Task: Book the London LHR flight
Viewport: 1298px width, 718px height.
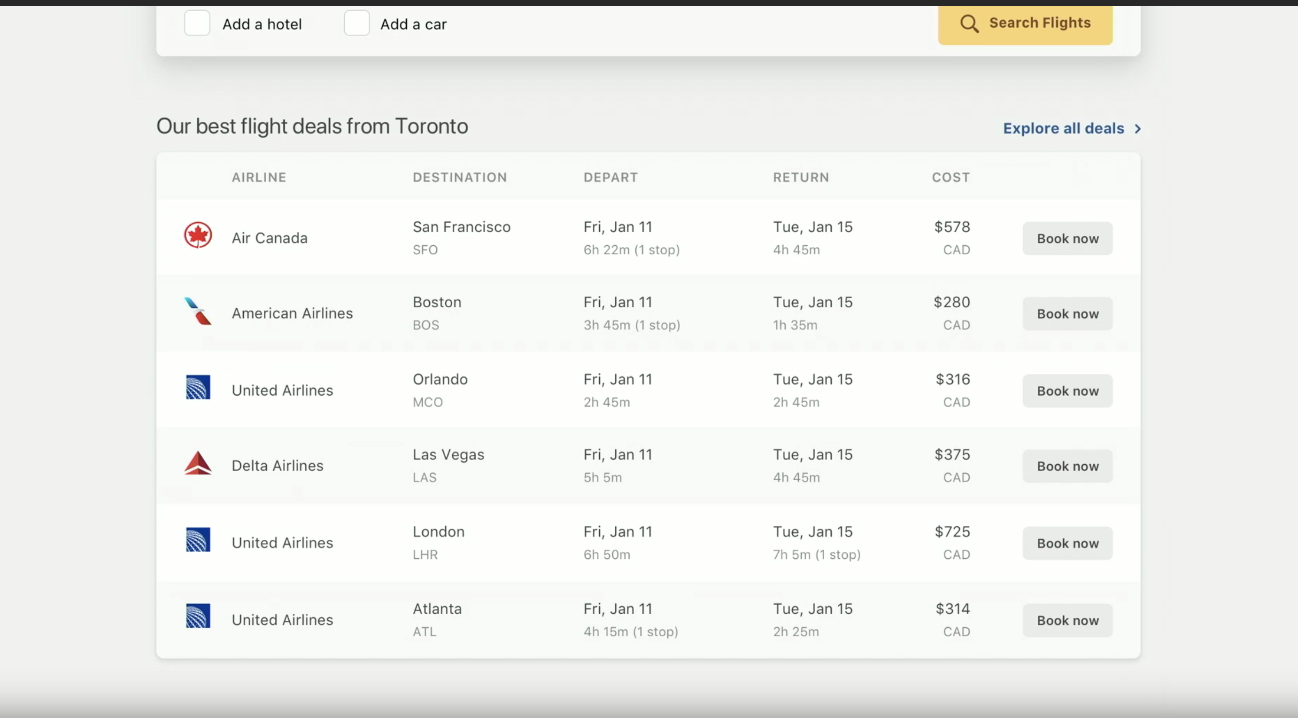Action: click(1067, 543)
